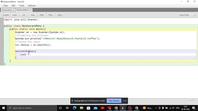This screenshot has height=111, width=198.
Task: Open the Class menu
Action: (x=6, y=6)
